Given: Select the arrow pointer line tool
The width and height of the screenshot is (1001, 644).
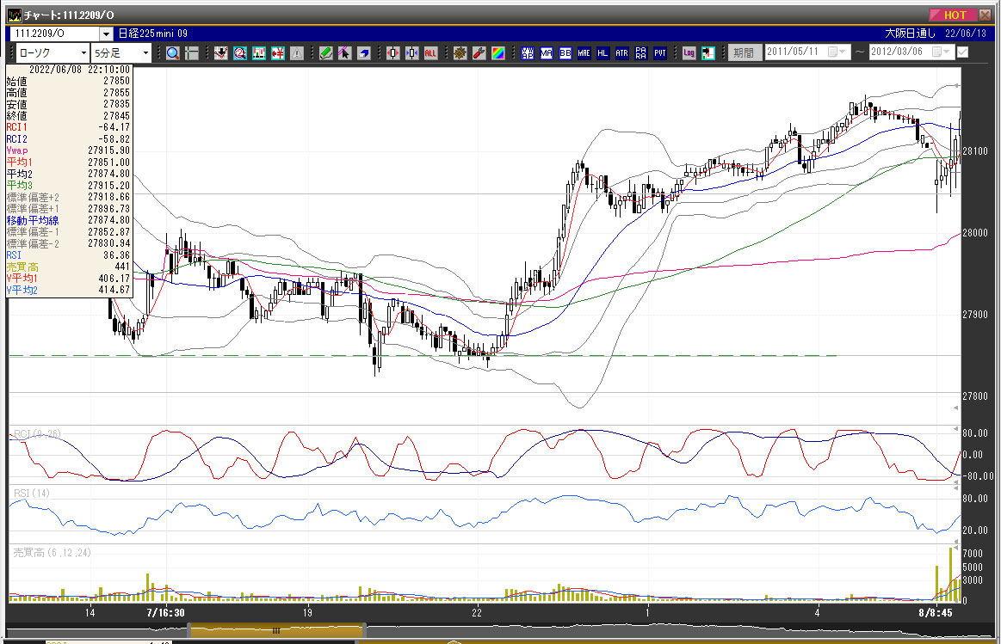Looking at the screenshot, I should (345, 53).
